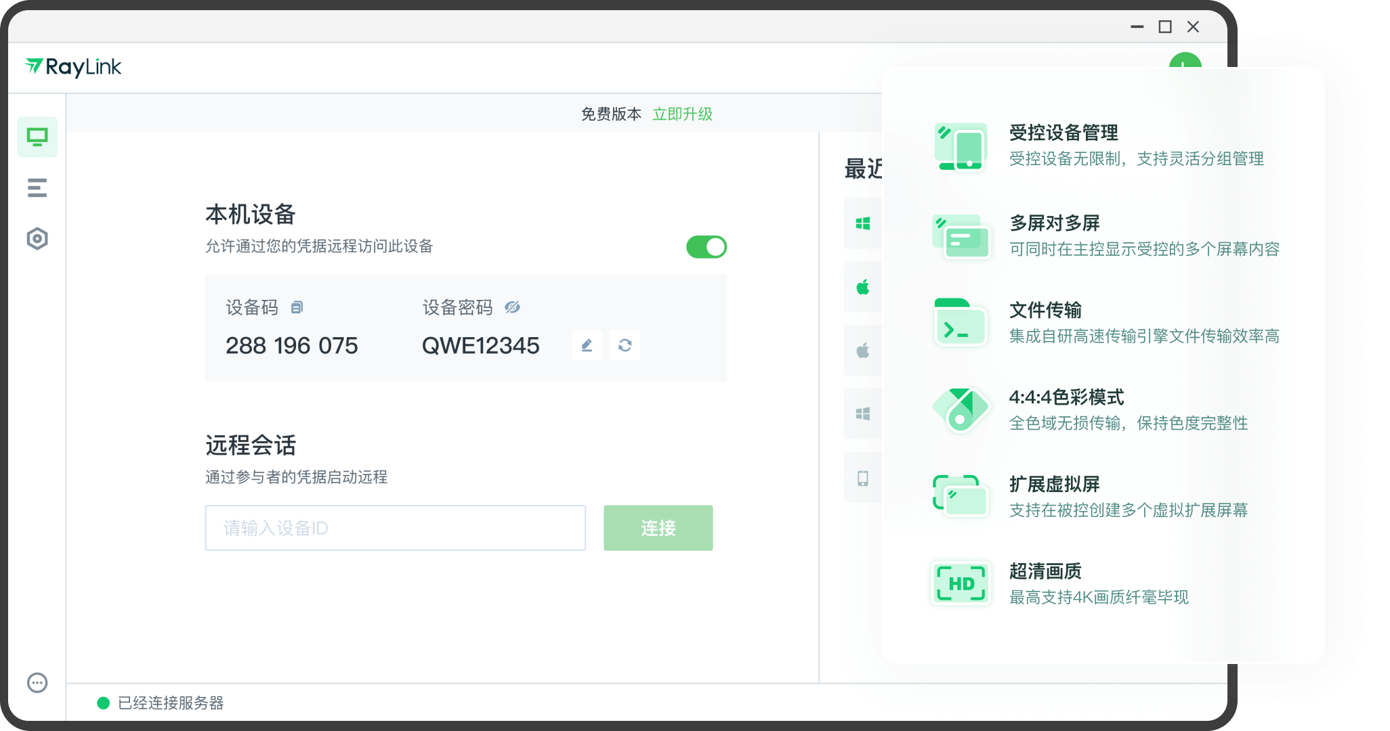Toggle remote access for this device
This screenshot has height=731, width=1390.
(706, 247)
